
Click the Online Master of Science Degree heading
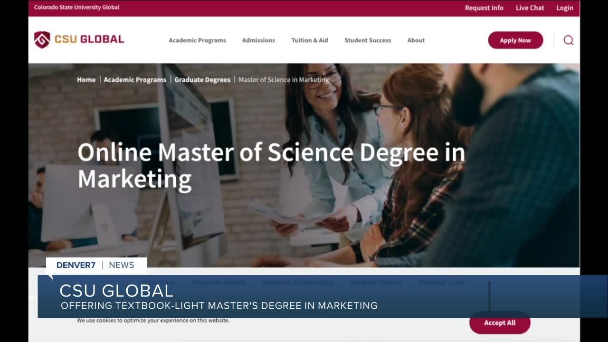271,166
